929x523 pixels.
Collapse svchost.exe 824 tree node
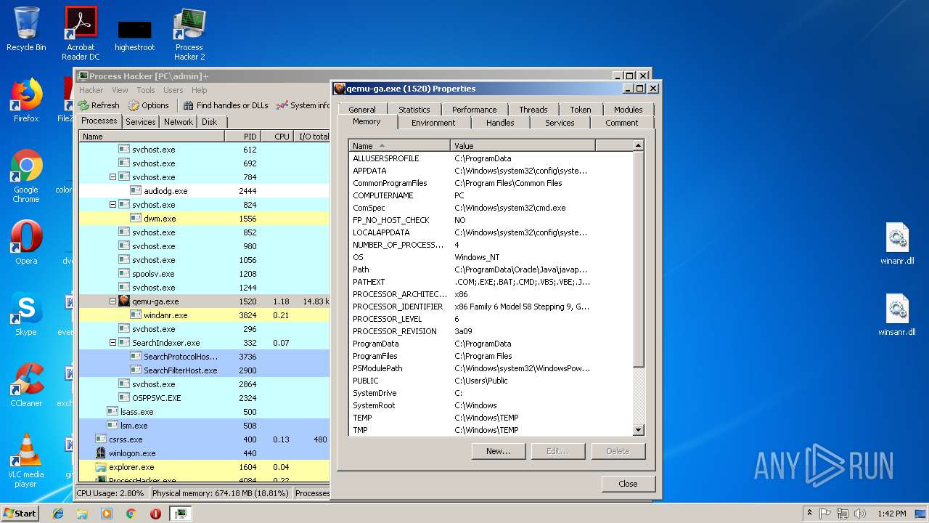pyautogui.click(x=112, y=205)
